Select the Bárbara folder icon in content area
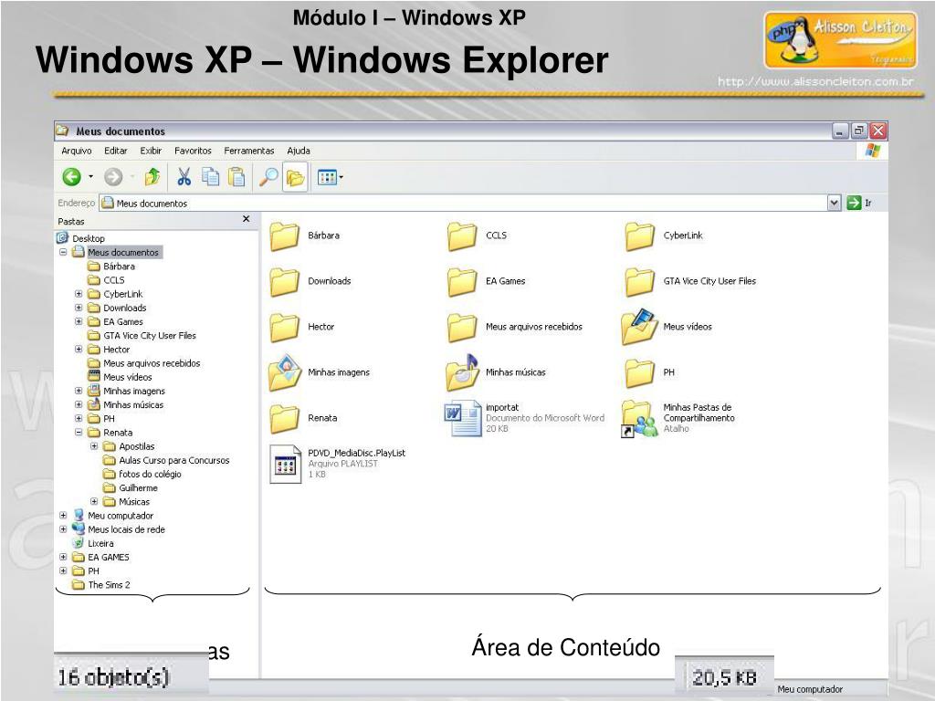Viewport: 935px width, 701px height. coord(285,236)
